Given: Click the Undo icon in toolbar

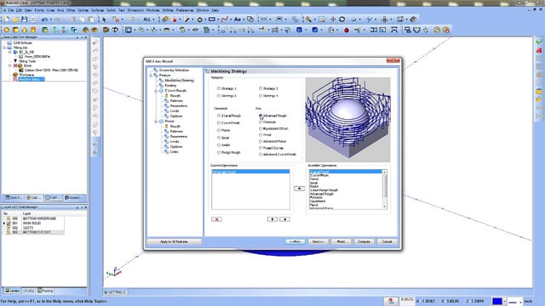Looking at the screenshot, I should click(44, 20).
